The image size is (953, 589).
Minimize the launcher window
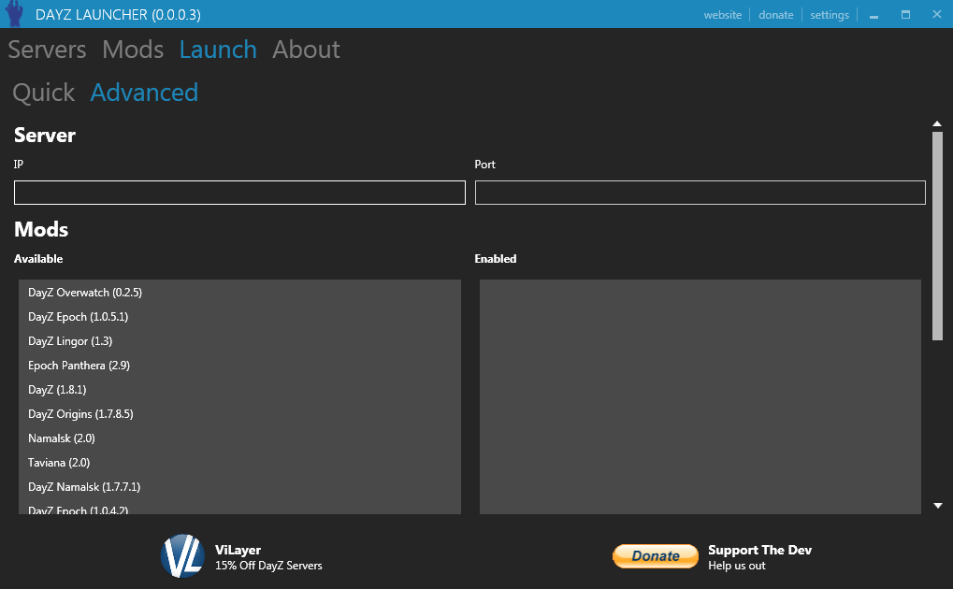tap(874, 15)
